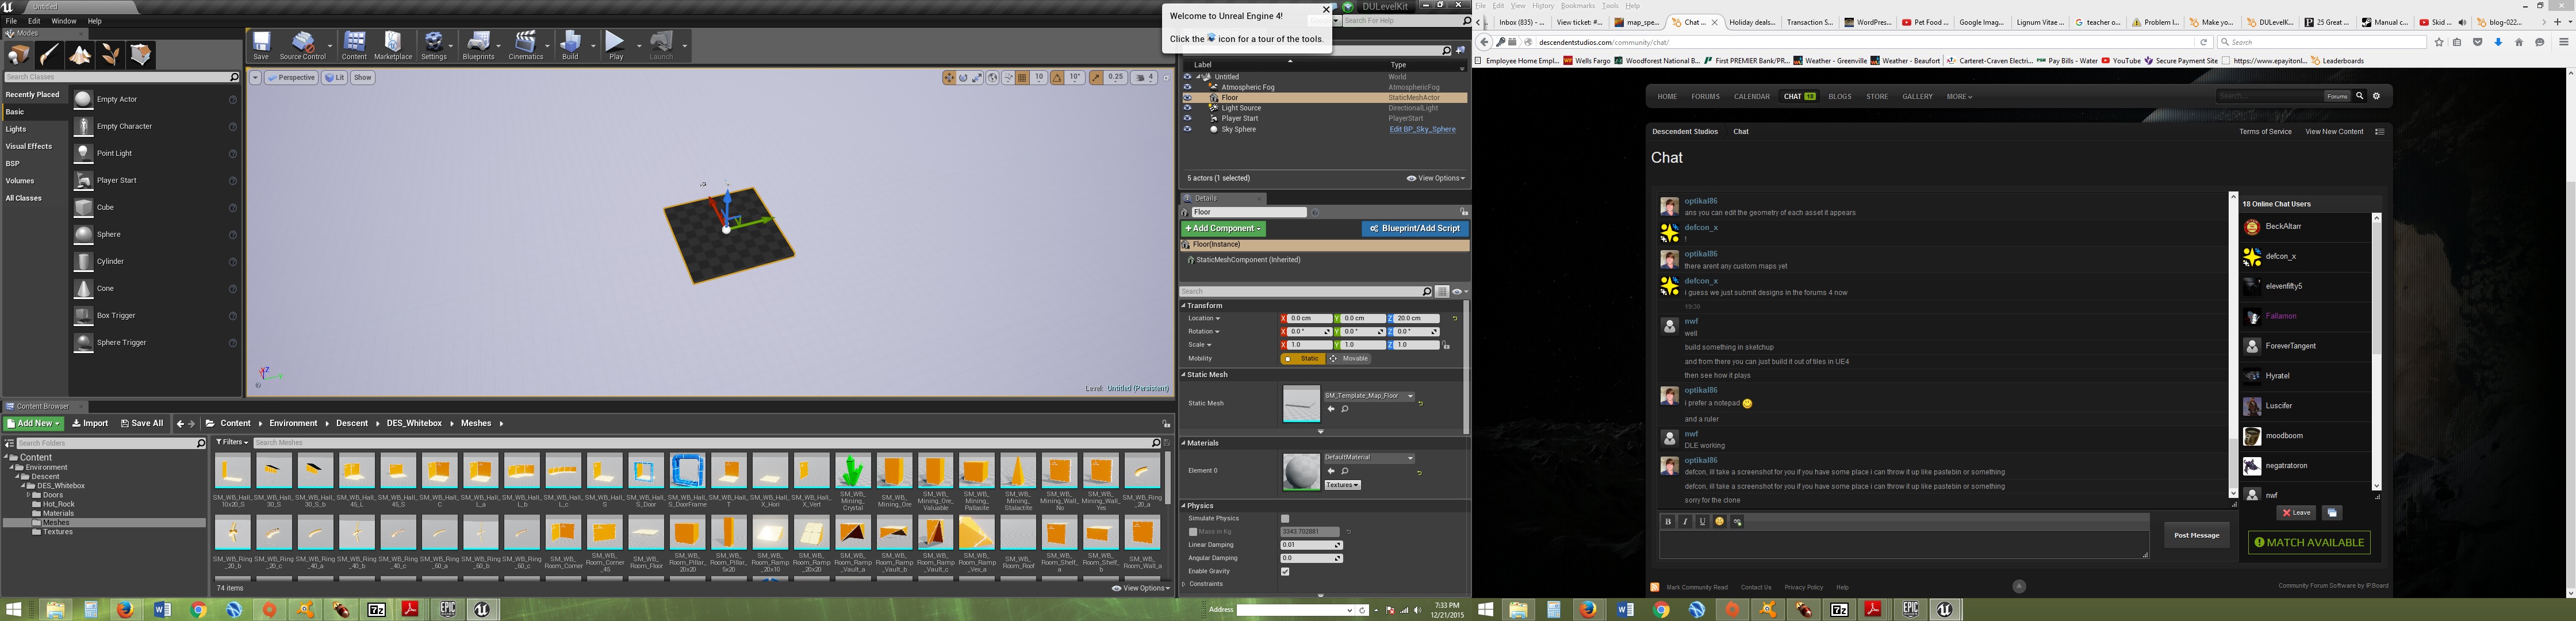Image resolution: width=2576 pixels, height=621 pixels.
Task: Click the italic formatting button in chat editor
Action: click(1685, 522)
